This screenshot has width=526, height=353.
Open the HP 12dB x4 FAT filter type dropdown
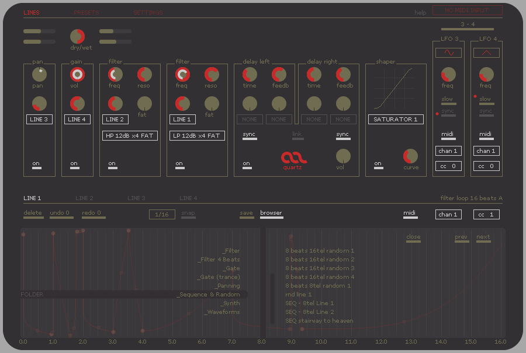pos(130,135)
